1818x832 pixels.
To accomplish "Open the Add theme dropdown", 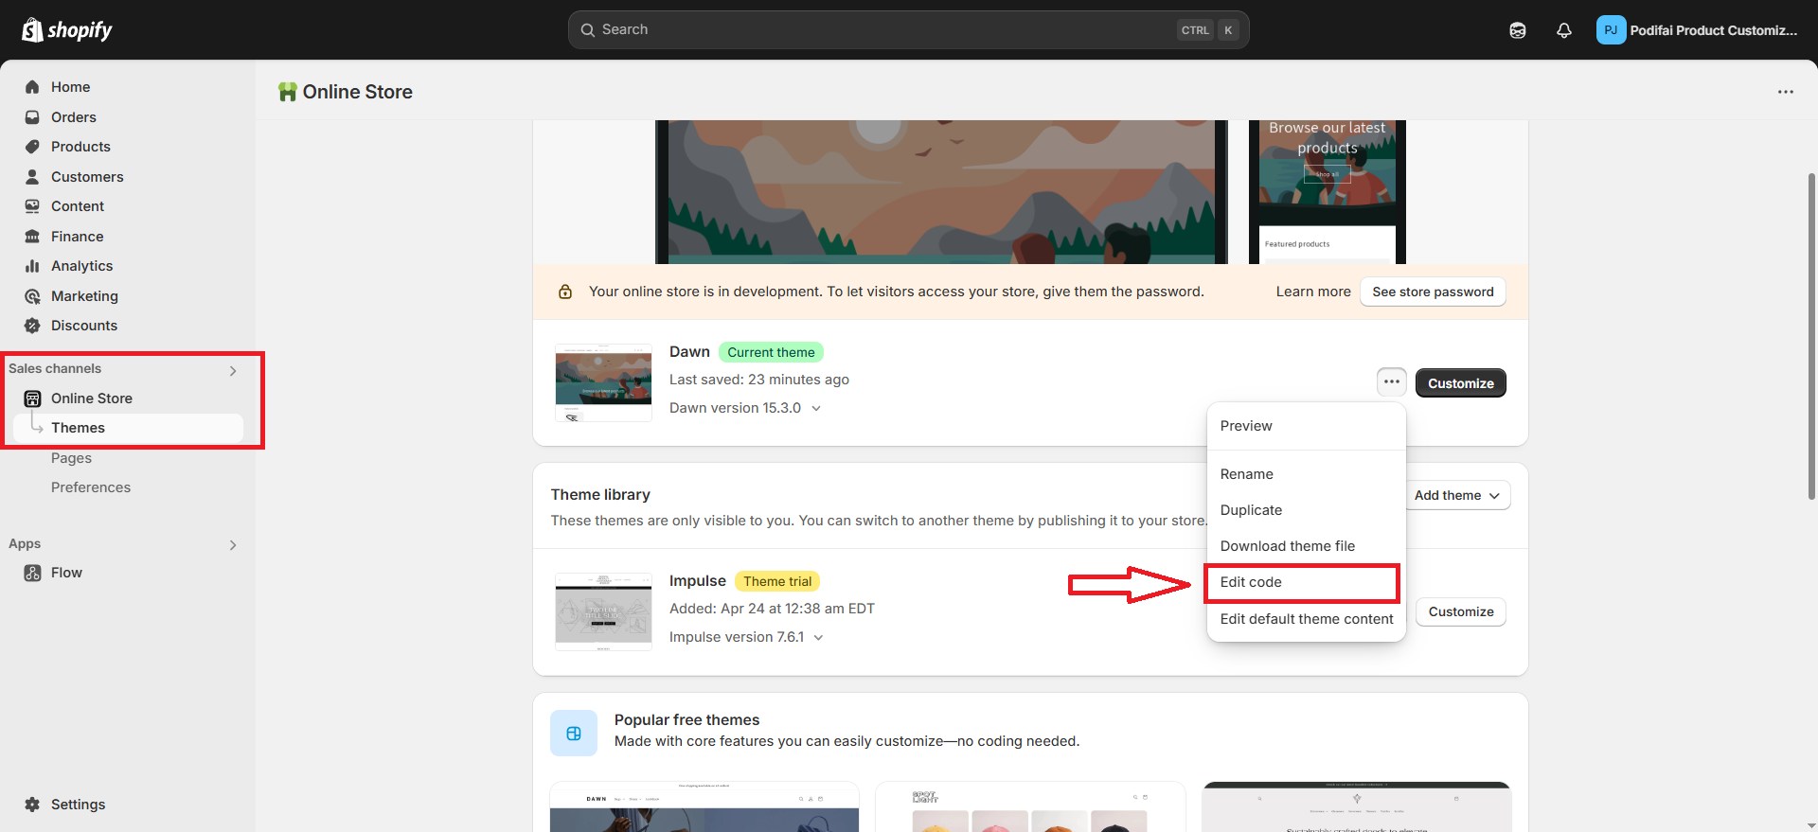I will tap(1456, 495).
